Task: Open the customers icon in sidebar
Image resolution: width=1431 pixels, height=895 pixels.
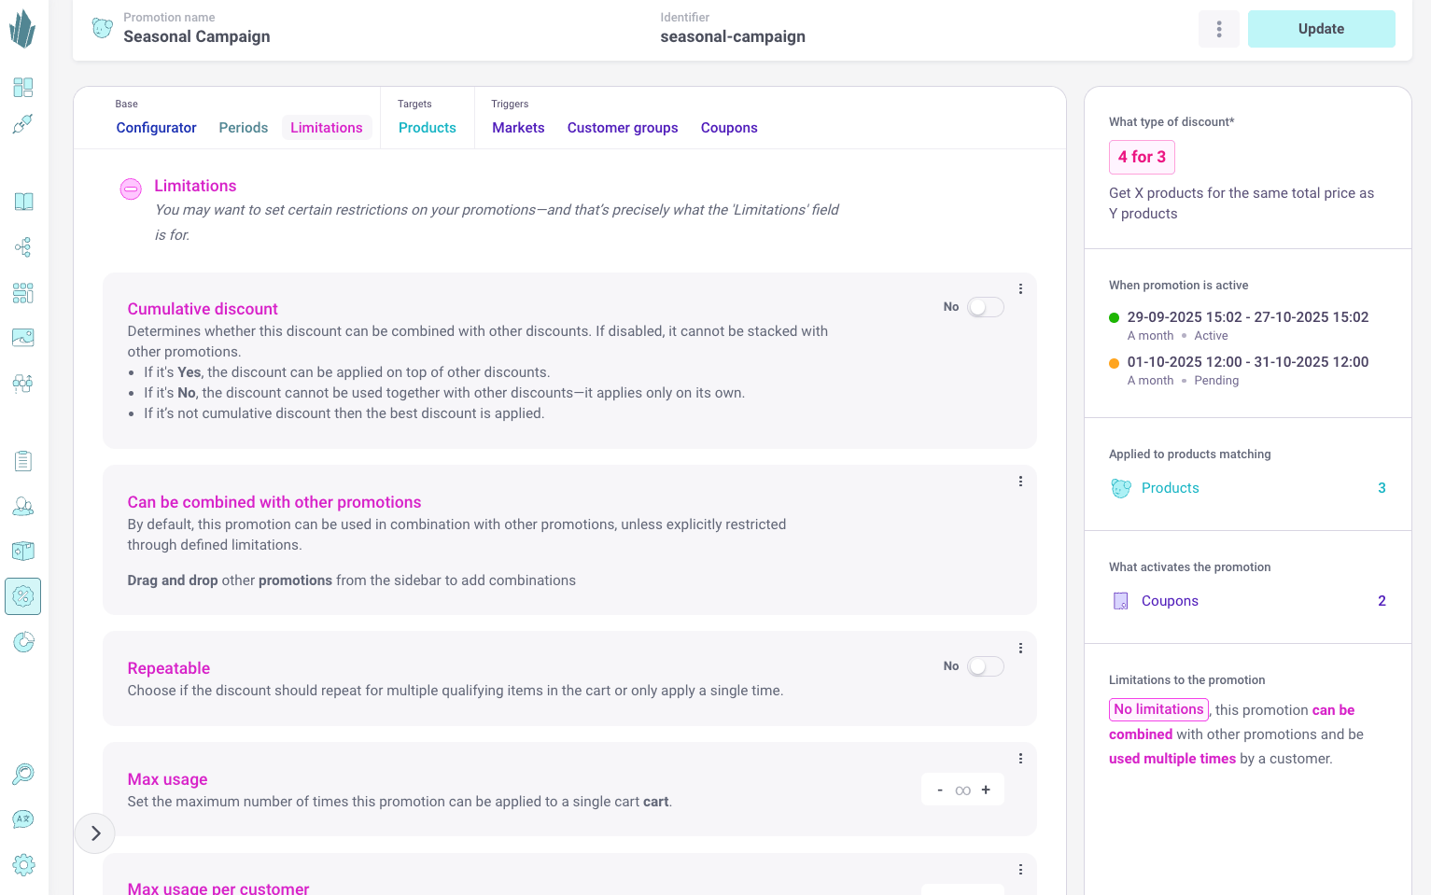Action: pos(23,506)
